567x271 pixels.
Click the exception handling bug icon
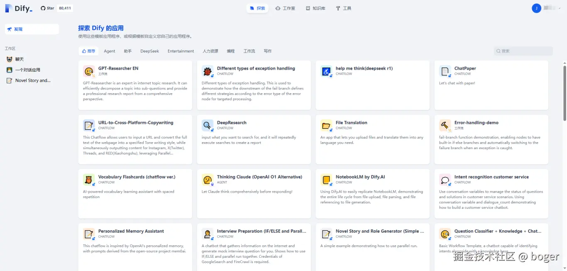208,71
